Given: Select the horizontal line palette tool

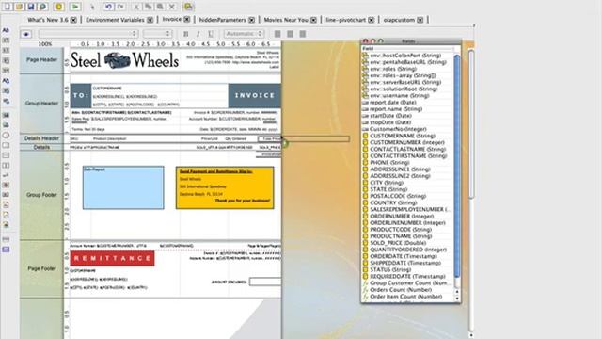Looking at the screenshot, I should click(6, 155).
